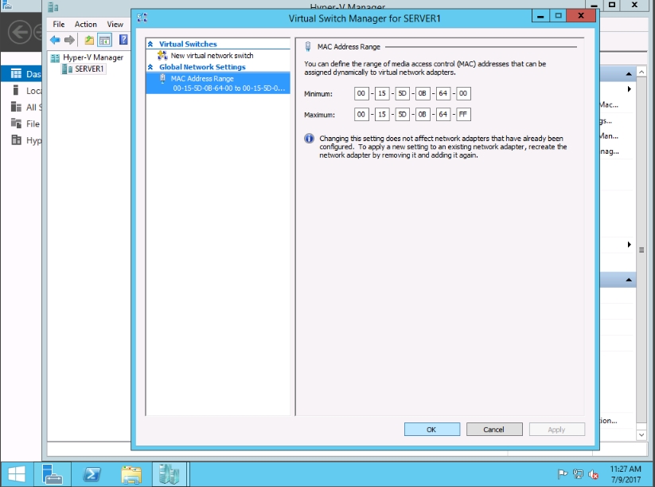The height and width of the screenshot is (487, 655).
Task: Click first octet field of Minimum MAC
Action: coord(361,94)
